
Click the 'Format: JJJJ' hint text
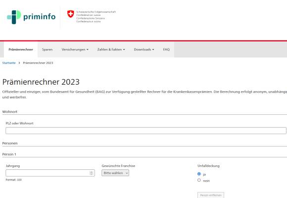pos(13,180)
